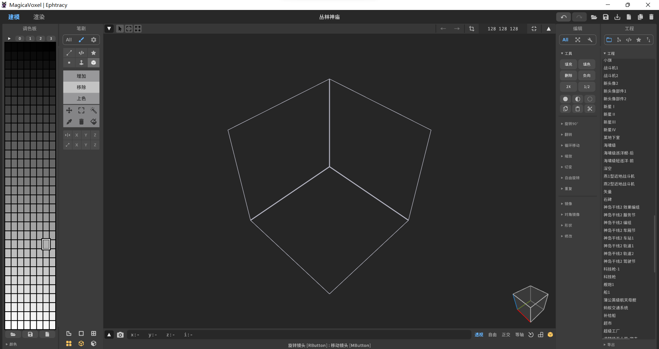
Task: Open the brush settings gear tab
Action: click(93, 40)
